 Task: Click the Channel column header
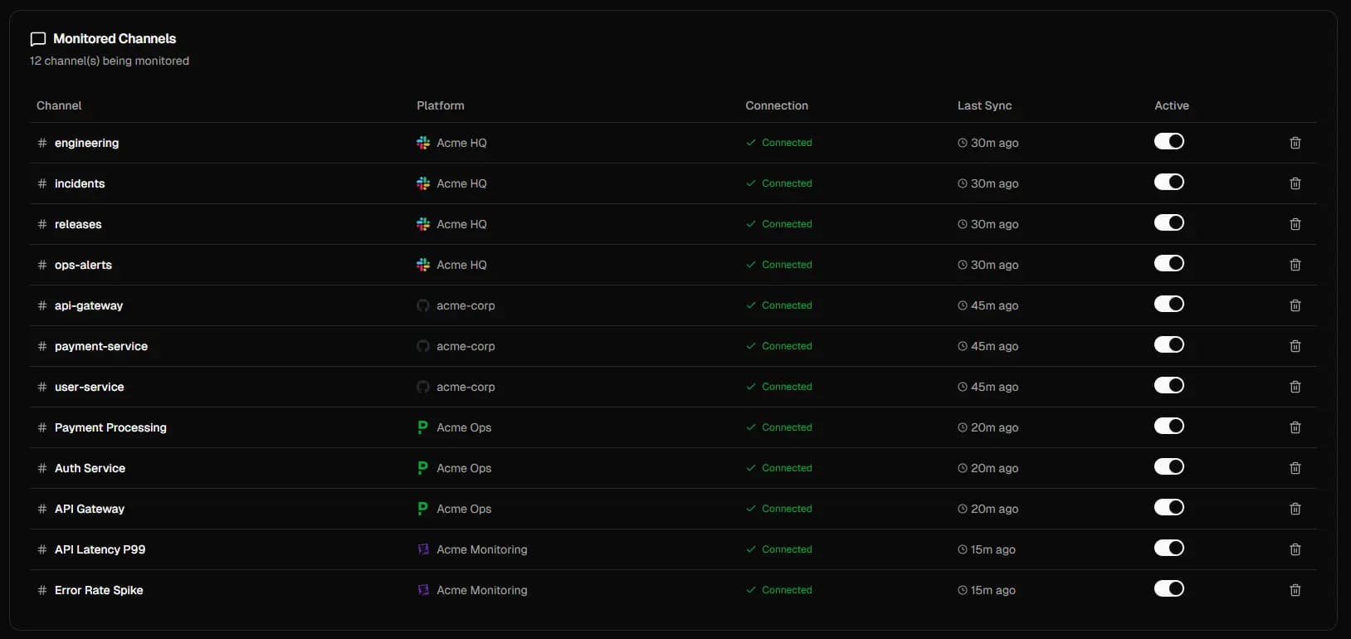[59, 105]
